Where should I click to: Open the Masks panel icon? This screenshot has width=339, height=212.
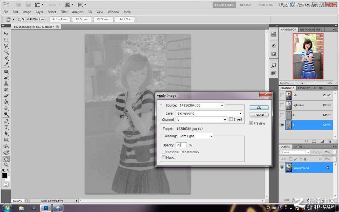[274, 54]
